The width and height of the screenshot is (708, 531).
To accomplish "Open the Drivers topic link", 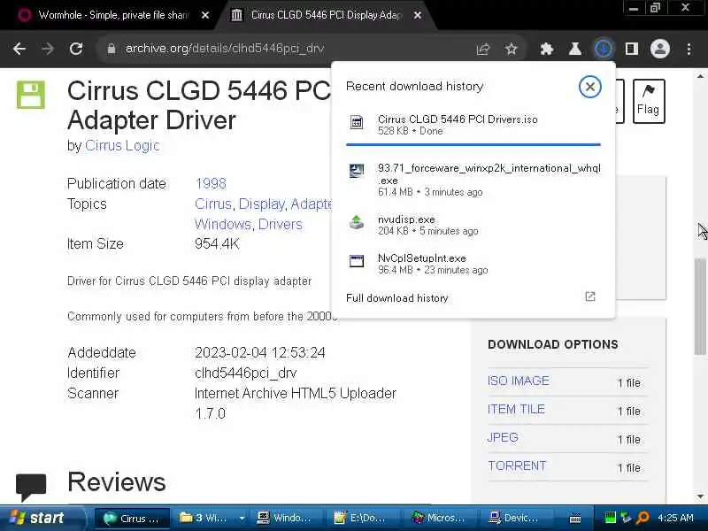I will click(280, 225).
